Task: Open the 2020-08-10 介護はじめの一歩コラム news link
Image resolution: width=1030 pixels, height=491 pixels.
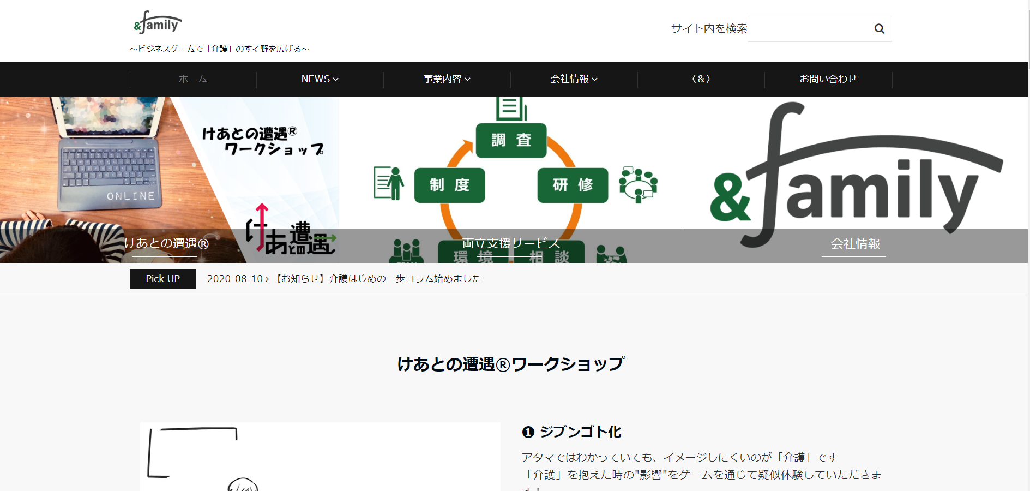Action: (344, 279)
